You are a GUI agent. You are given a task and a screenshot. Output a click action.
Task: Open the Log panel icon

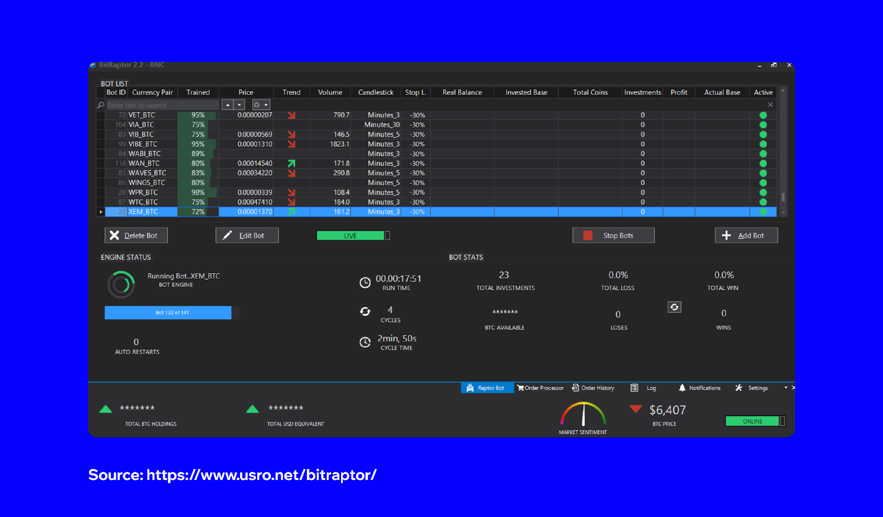pos(635,388)
